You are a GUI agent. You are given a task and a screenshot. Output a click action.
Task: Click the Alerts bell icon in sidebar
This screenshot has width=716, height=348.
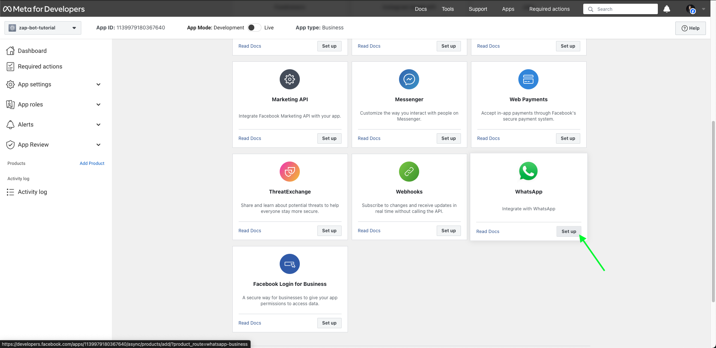10,125
